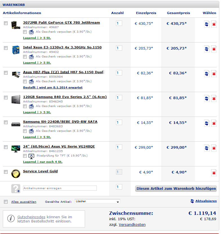221x234 pixels.
Task: Remove Service Level Gold from cart
Action: tap(214, 173)
